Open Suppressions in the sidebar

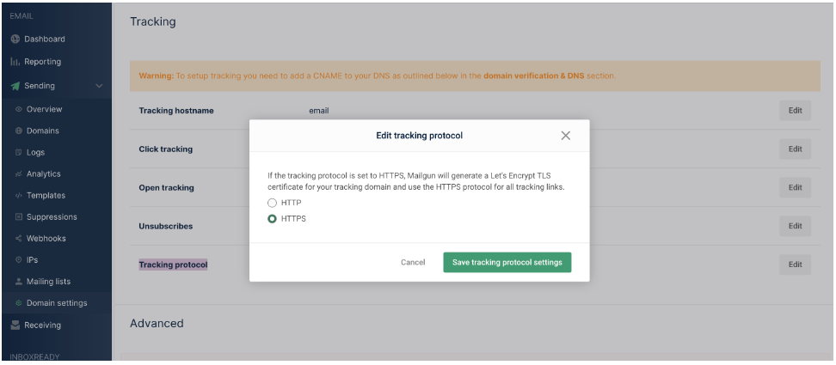(x=52, y=217)
